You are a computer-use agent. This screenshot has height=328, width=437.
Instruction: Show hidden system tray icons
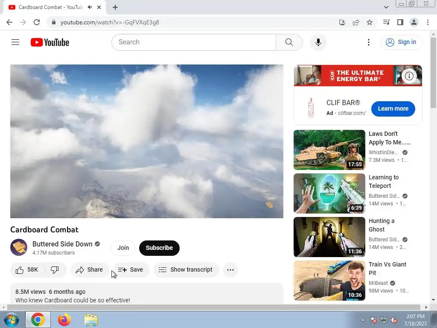[x=363, y=320]
